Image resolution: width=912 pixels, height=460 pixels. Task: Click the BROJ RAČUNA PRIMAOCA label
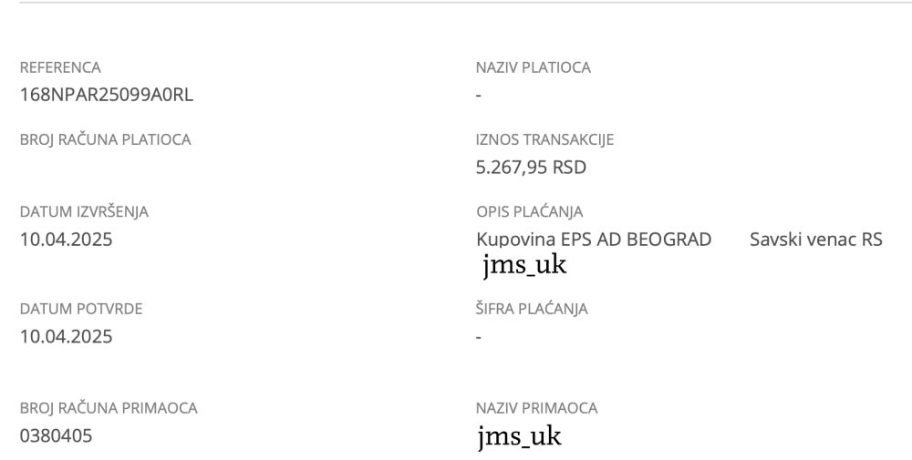click(x=109, y=408)
